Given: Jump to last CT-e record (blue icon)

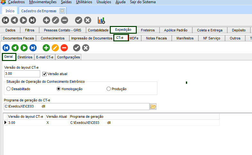Looking at the screenshot, I should 33,48.
